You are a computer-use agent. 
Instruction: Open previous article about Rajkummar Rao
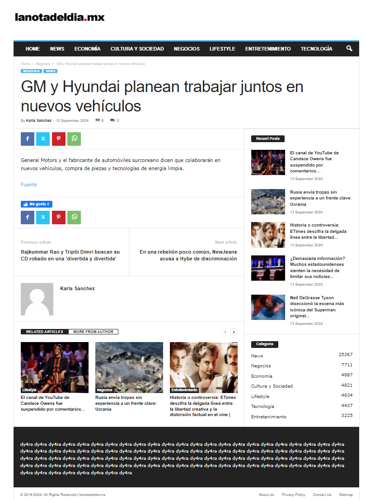(70, 255)
